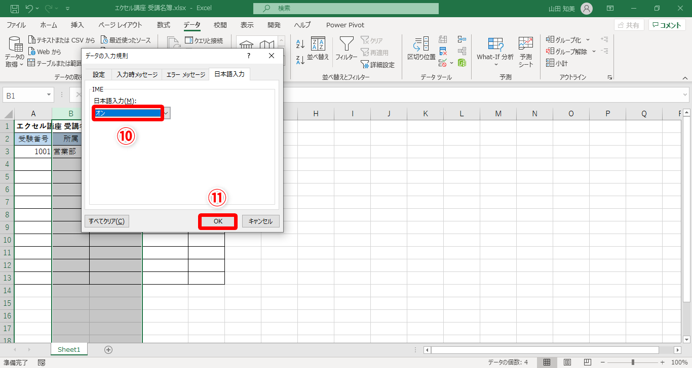Open the 日本語入力 combo box dropdown
The image size is (692, 368).
pyautogui.click(x=166, y=113)
